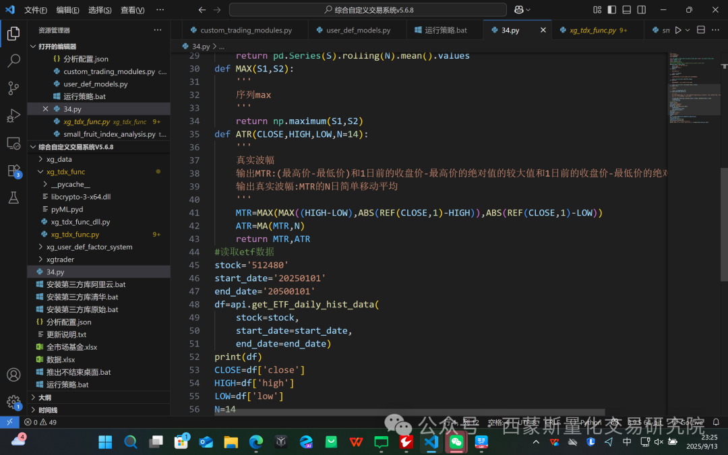Open the Remote Explorer view
The width and height of the screenshot is (728, 455).
coord(13,143)
